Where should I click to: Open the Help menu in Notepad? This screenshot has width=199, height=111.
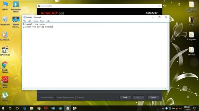[48, 21]
